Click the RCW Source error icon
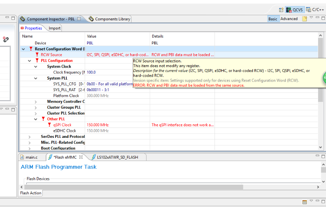This screenshot has width=326, height=207. coord(37,54)
